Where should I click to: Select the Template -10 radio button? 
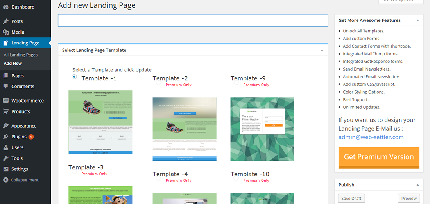236,178
